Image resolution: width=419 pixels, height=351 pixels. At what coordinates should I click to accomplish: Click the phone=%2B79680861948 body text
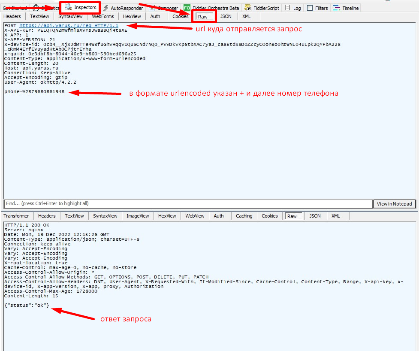coord(34,91)
